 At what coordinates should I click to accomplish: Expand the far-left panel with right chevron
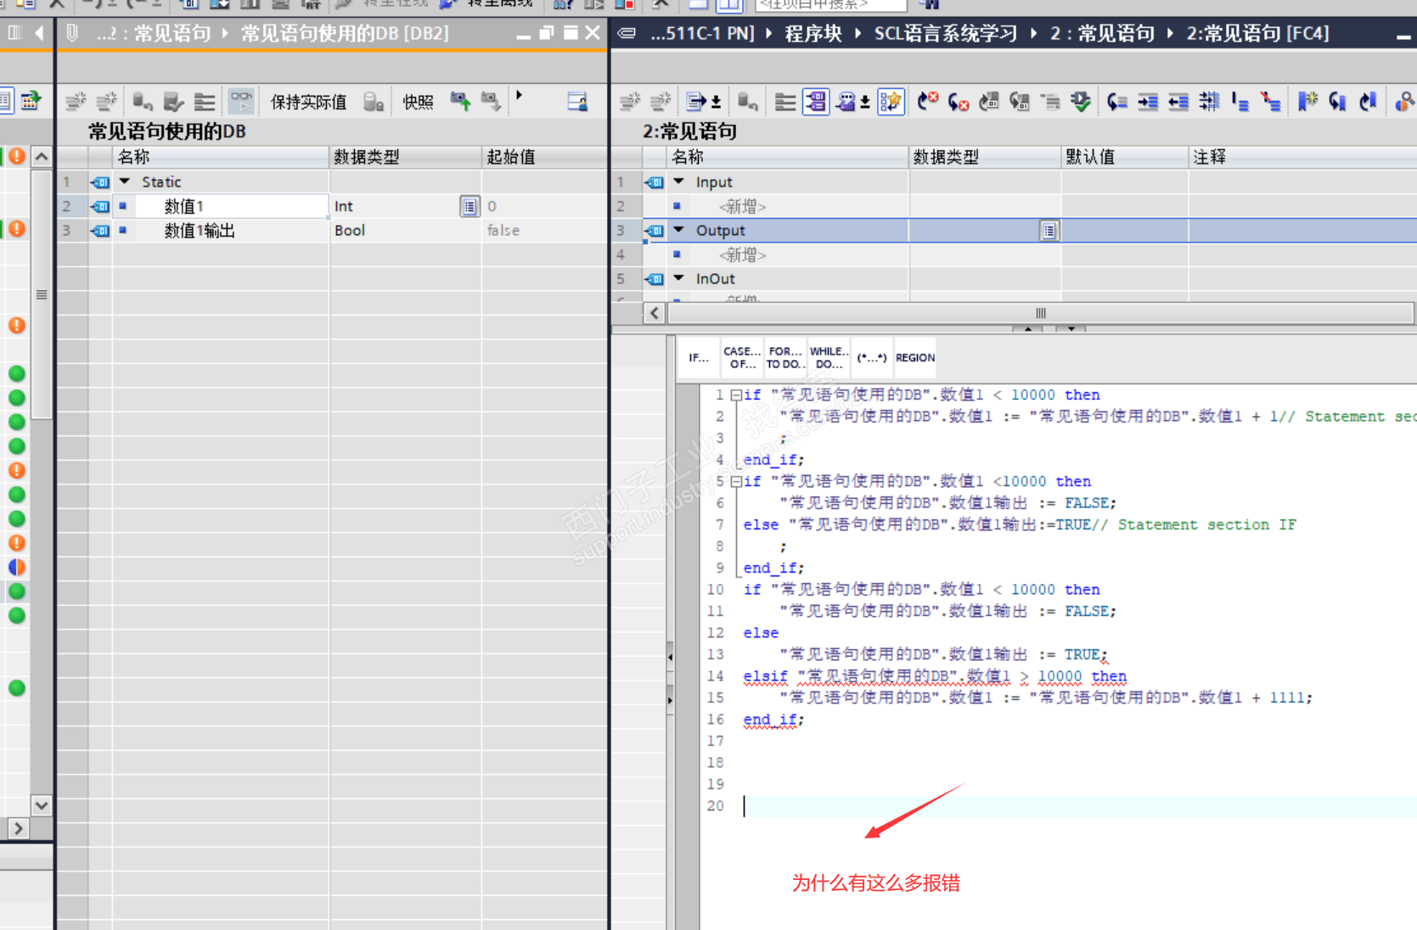pyautogui.click(x=18, y=828)
